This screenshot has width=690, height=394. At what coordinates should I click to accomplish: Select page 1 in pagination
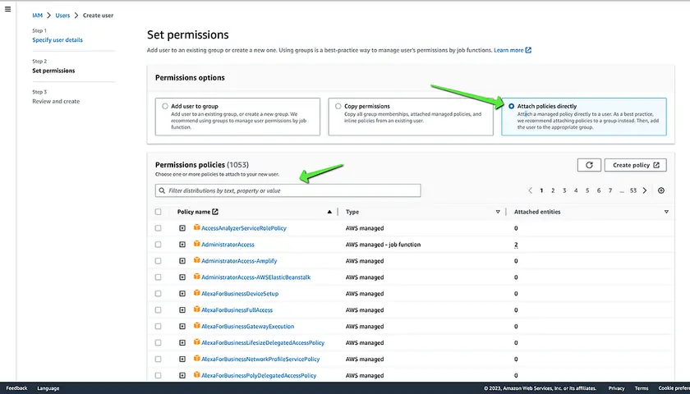[x=541, y=190]
